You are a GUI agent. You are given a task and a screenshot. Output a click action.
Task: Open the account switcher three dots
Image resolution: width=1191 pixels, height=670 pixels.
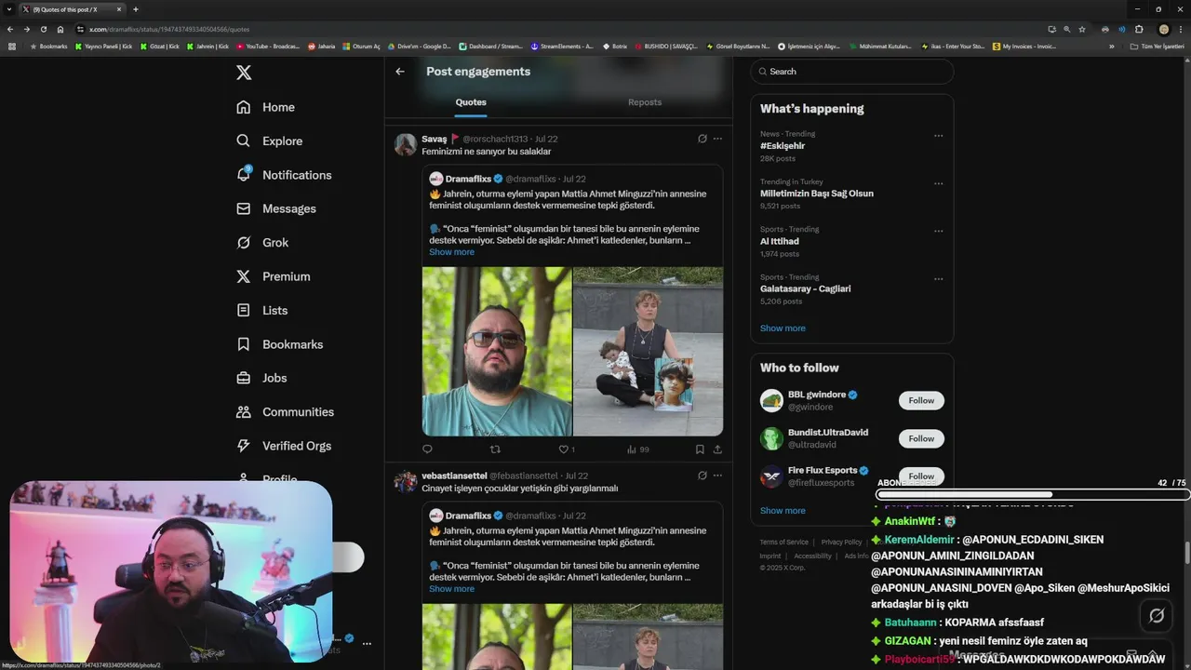[367, 643]
